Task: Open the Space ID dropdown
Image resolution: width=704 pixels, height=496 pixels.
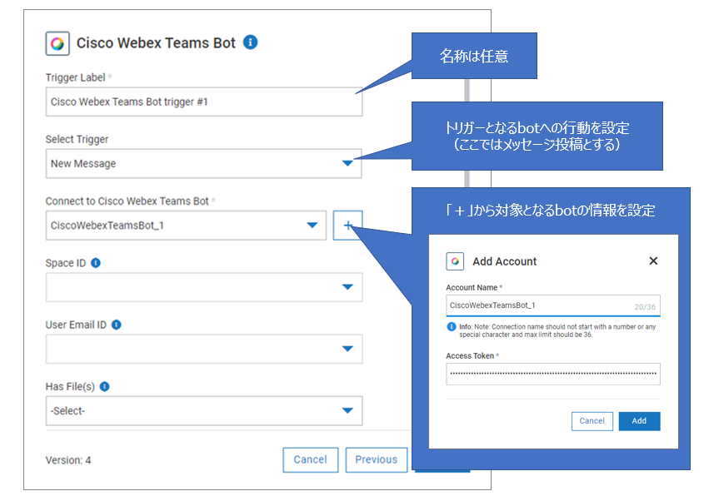Action: (347, 287)
